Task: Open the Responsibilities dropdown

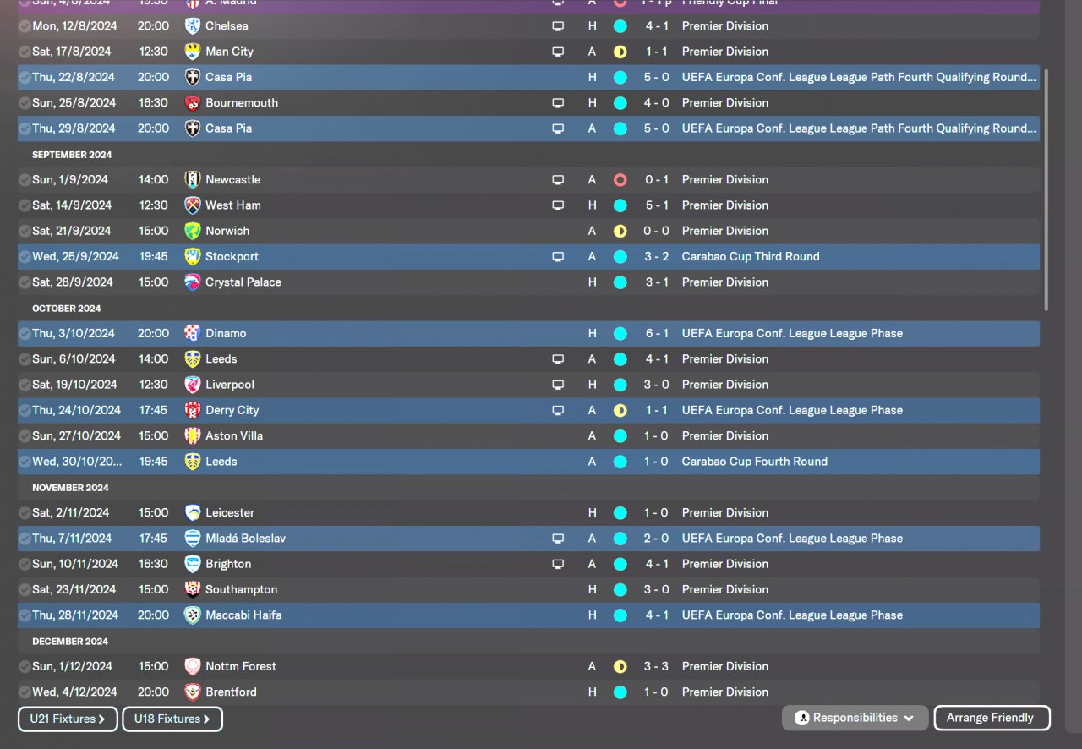Action: point(855,718)
